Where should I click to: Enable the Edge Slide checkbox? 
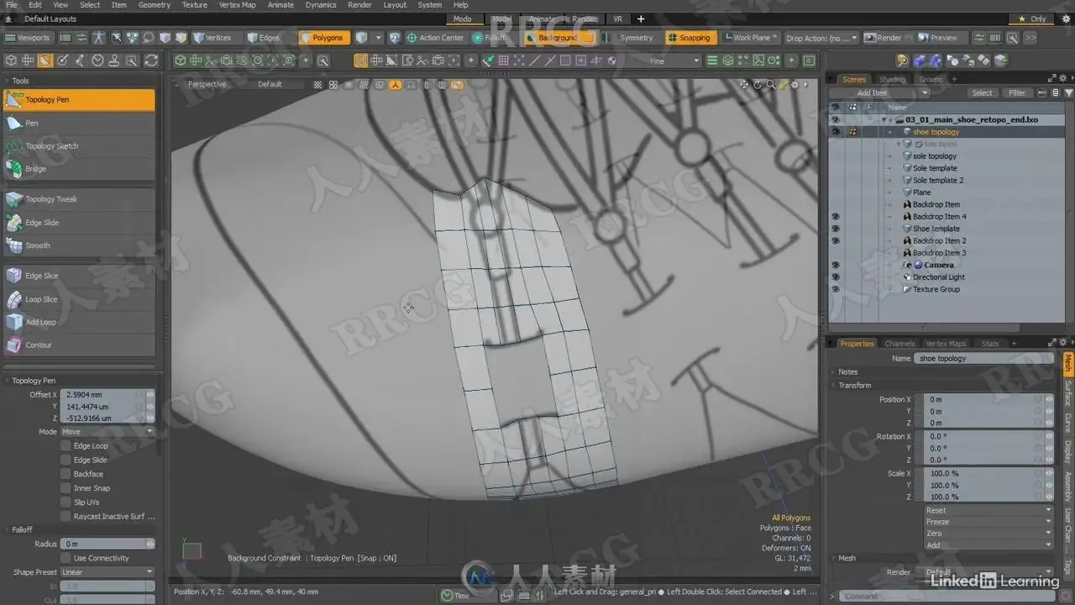(66, 460)
